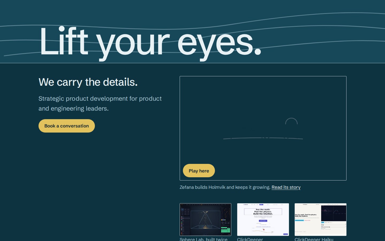Open the Read its story link

pyautogui.click(x=286, y=187)
